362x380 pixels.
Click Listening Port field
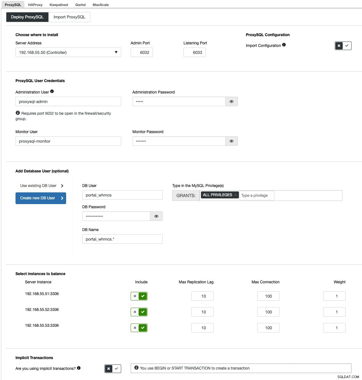coord(195,52)
